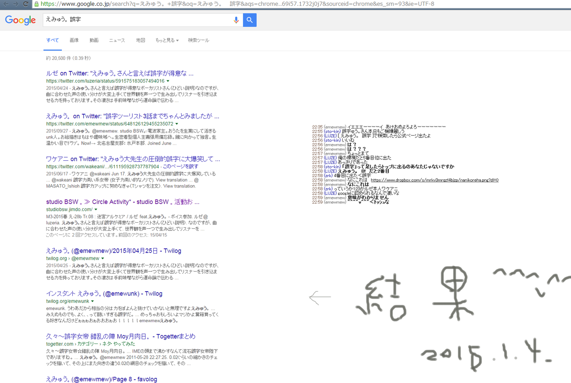Click the twitter.com/luzeria green URL text
Image resolution: width=571 pixels, height=383 pixels.
(x=105, y=81)
